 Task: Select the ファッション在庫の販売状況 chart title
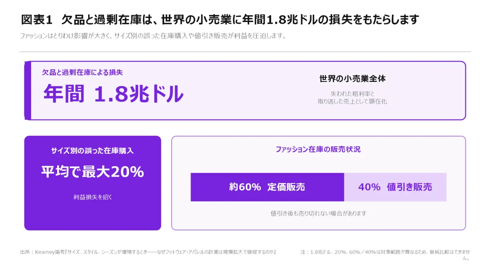(x=318, y=149)
